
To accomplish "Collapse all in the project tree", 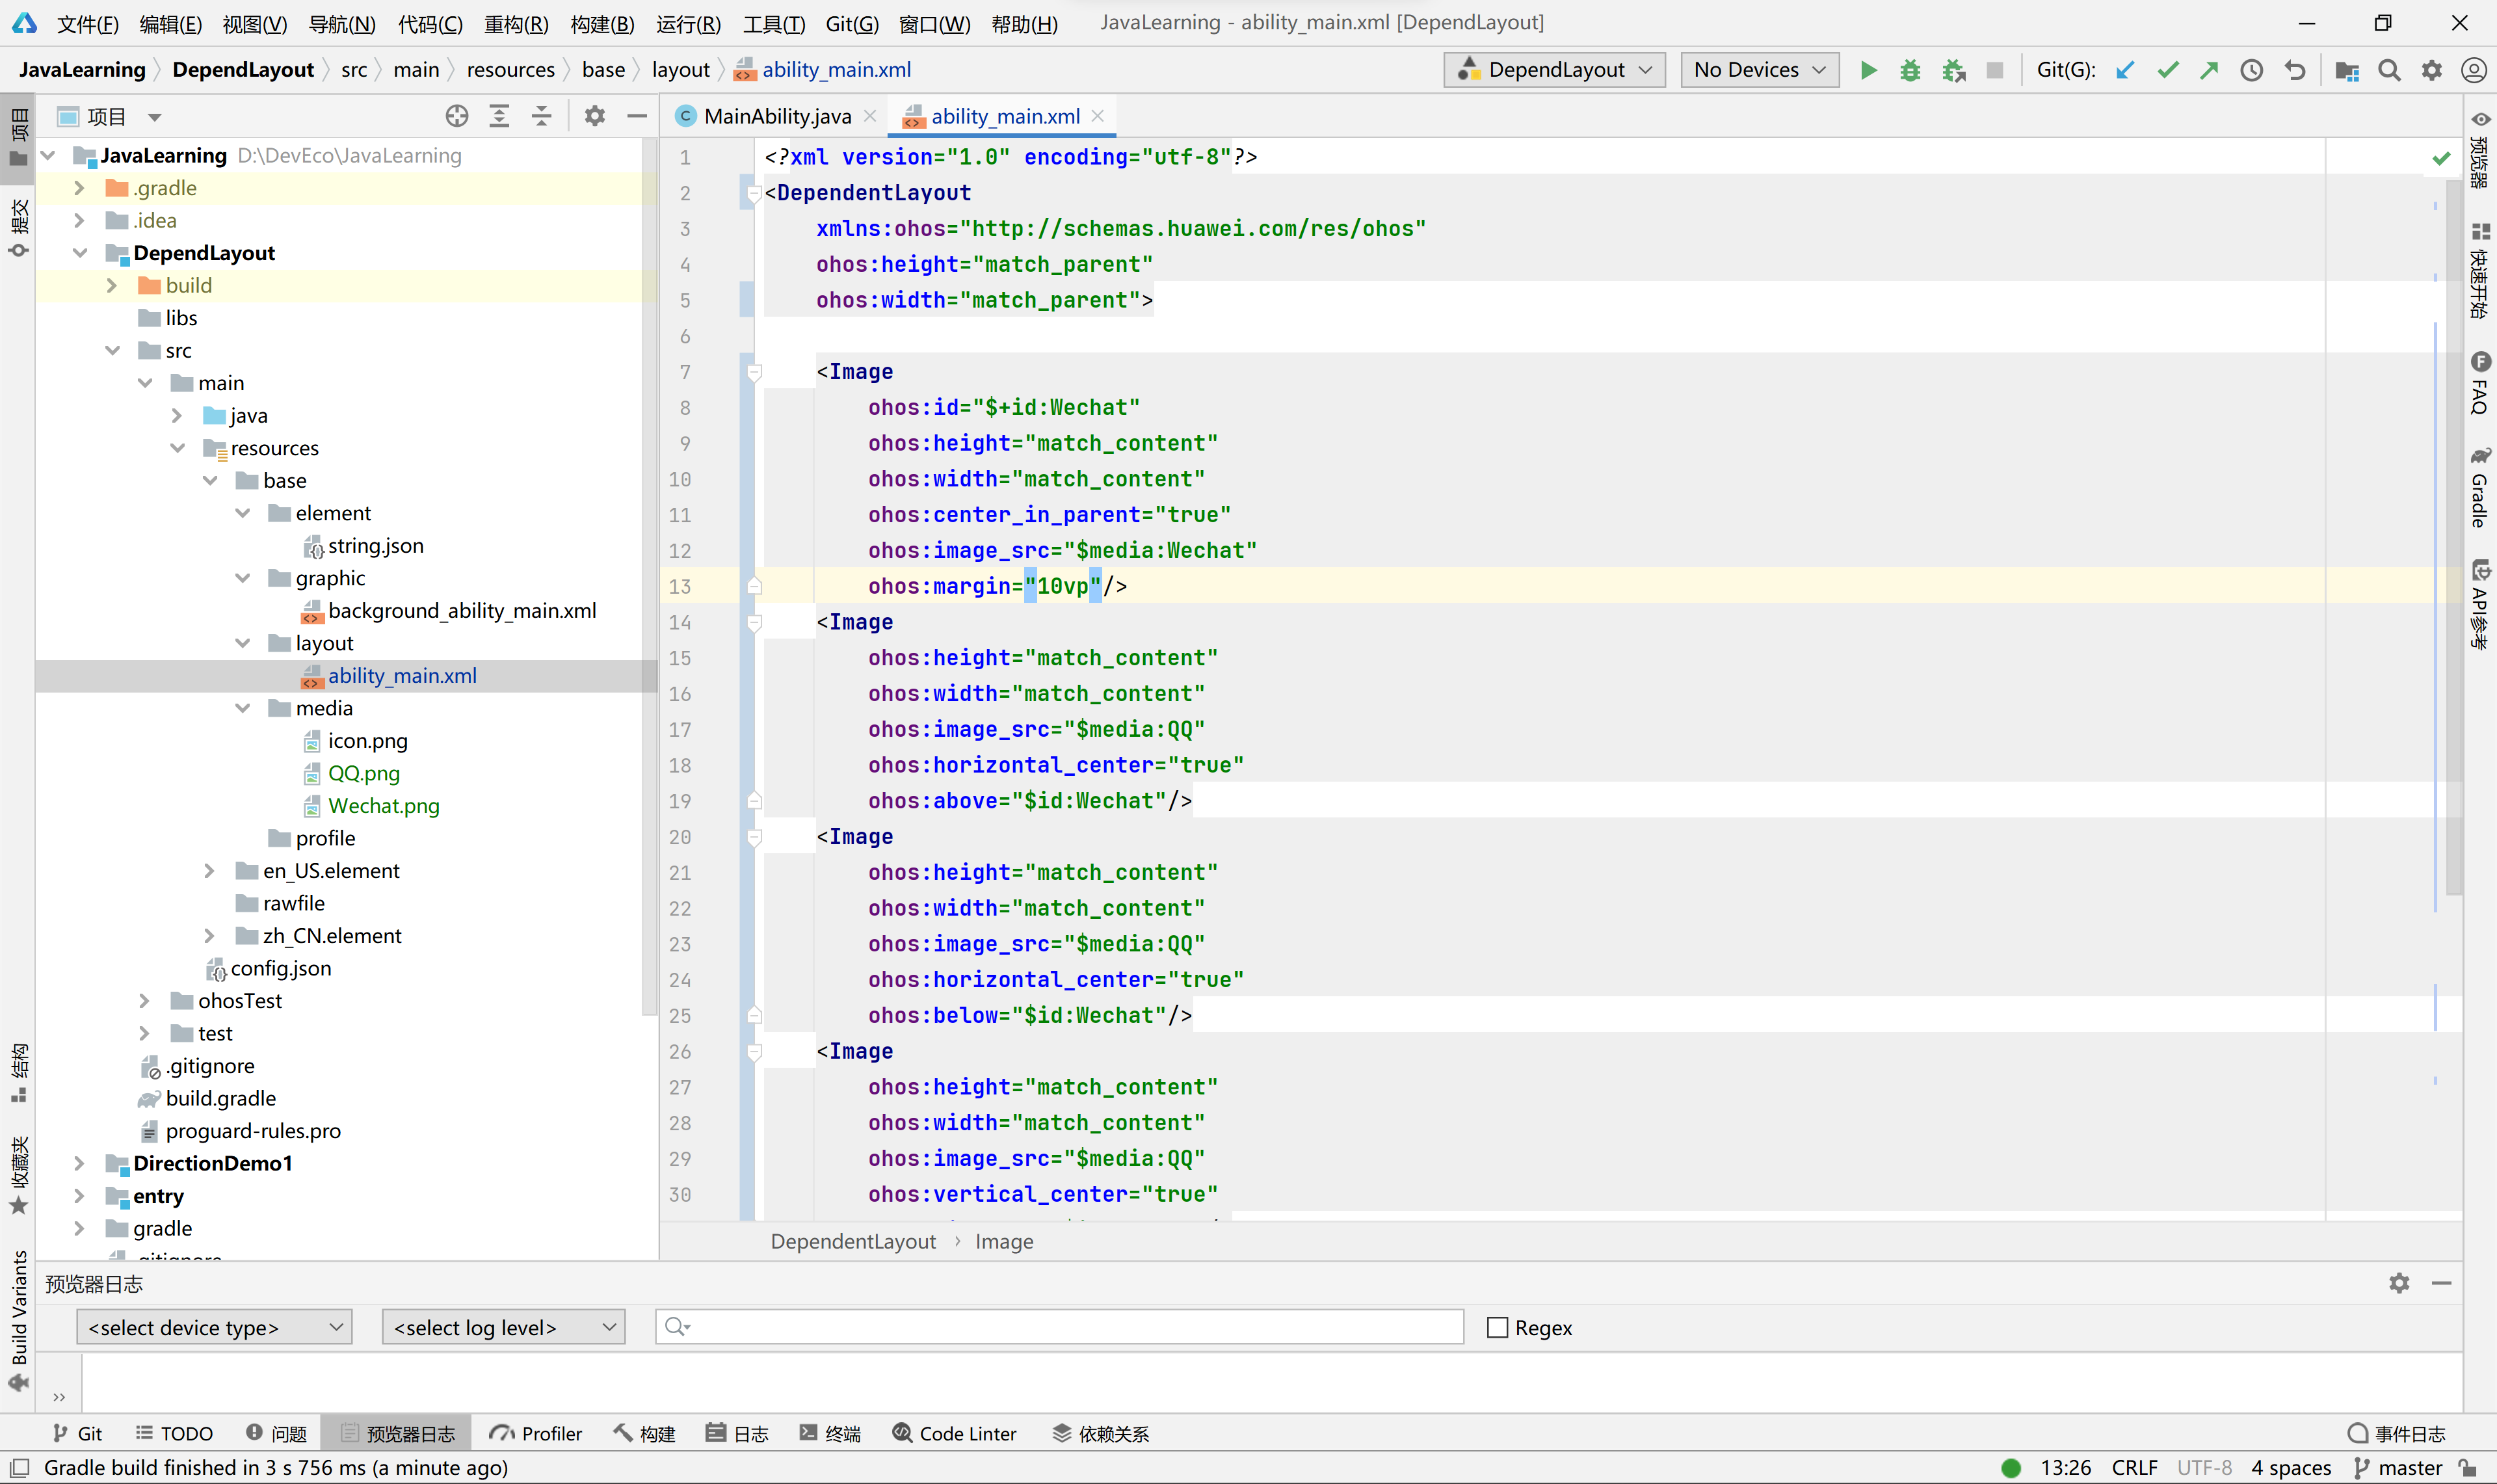I will (x=541, y=116).
